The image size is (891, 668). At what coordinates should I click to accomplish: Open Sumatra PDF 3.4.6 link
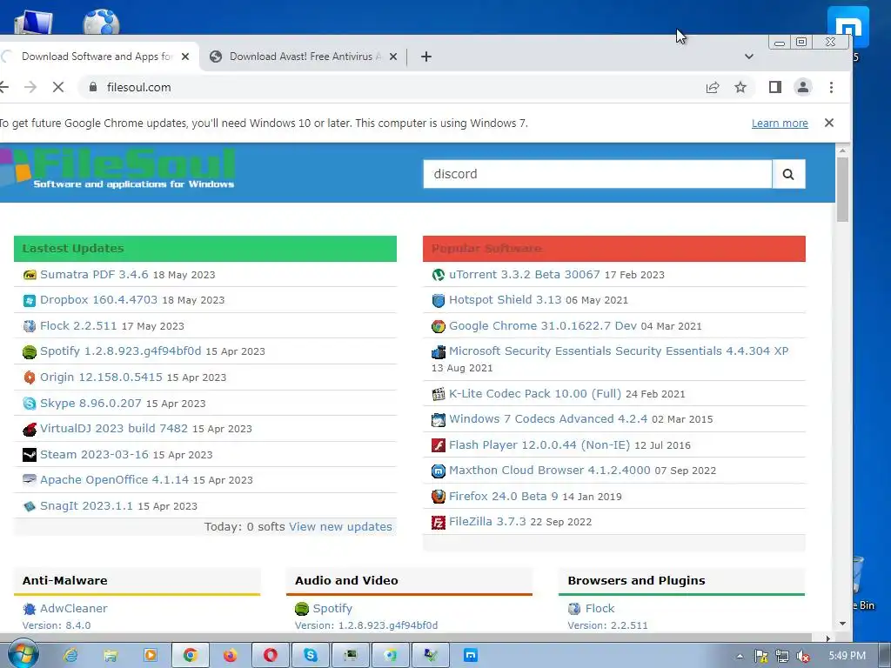94,274
